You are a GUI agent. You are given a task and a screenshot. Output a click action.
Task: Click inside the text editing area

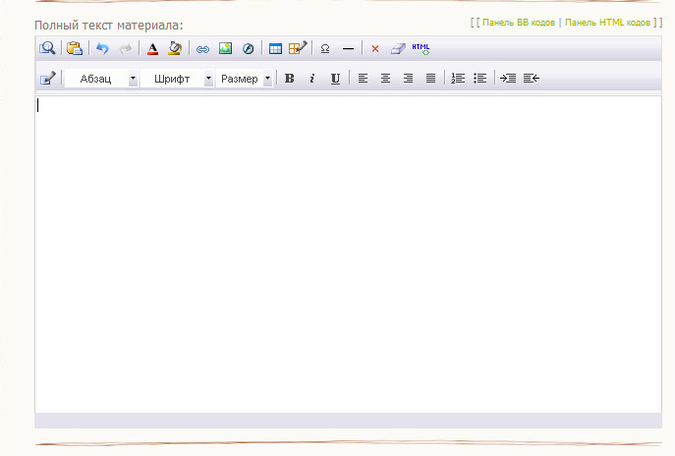point(348,255)
